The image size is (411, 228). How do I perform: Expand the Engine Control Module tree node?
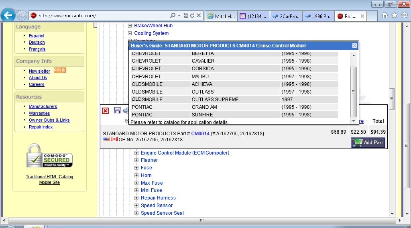coord(136,153)
